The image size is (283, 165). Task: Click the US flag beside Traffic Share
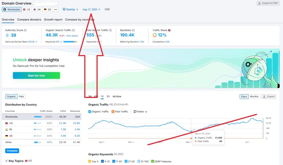pos(169,30)
